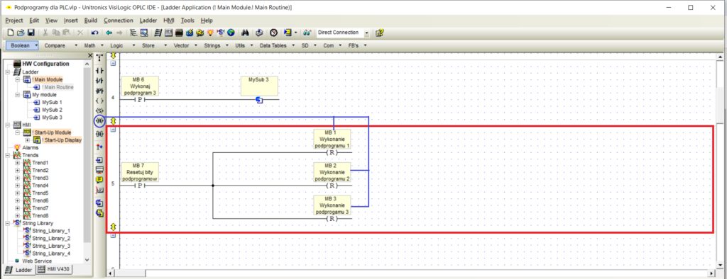
Task: Expand the Trend1 tree node
Action: [18, 163]
